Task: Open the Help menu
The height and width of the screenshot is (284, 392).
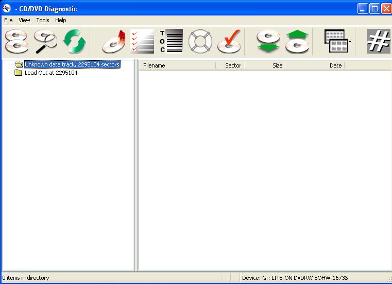Action: click(60, 20)
